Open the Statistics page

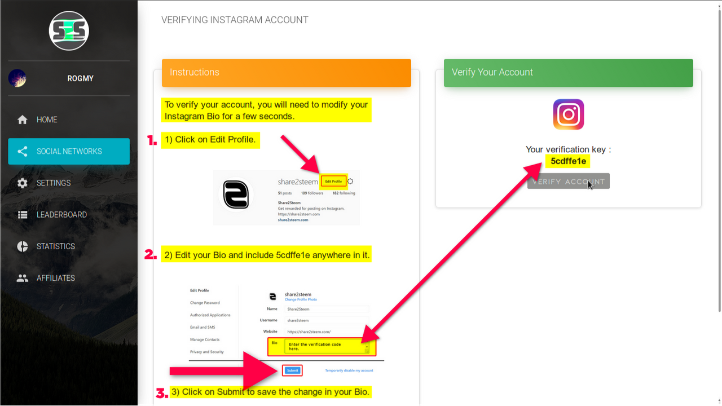pyautogui.click(x=69, y=246)
